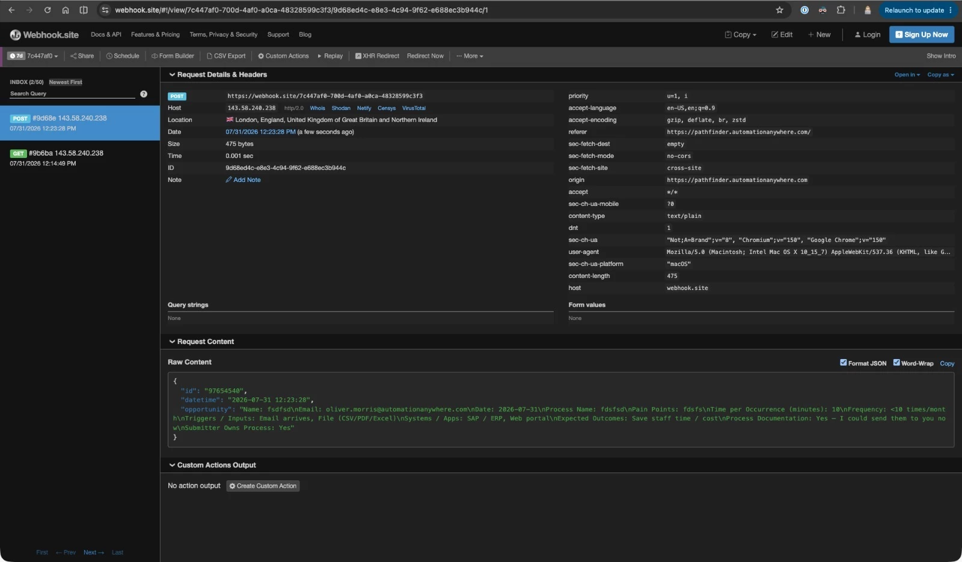
Task: Click Redirect Now
Action: tap(425, 56)
